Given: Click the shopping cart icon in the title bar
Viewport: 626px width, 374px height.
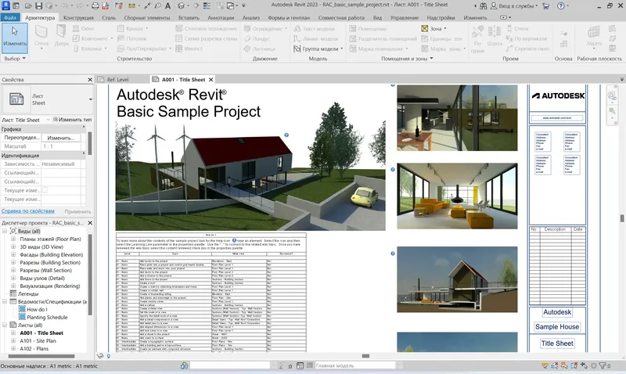Looking at the screenshot, I should (x=545, y=5).
